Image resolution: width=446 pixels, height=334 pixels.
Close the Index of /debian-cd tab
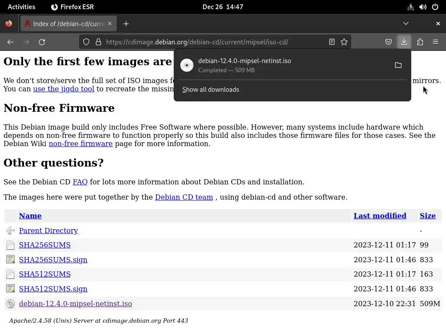click(x=110, y=23)
